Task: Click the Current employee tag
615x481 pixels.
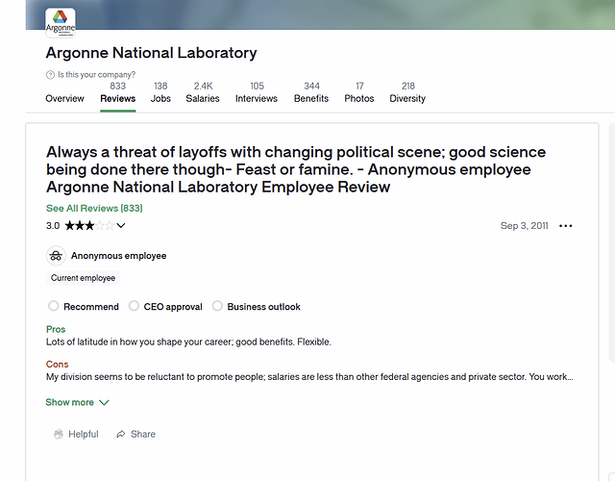Action: point(83,278)
